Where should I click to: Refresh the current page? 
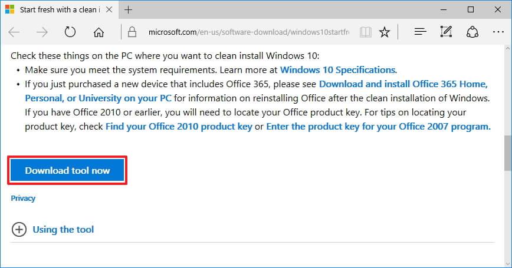(x=70, y=32)
